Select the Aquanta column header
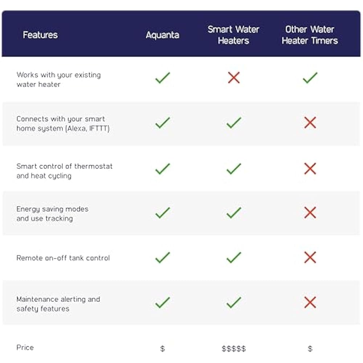 click(163, 35)
